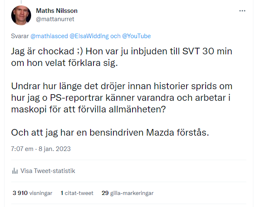Click the "Svarar" reply label
Screen dimensions: 260x207
click(20, 36)
